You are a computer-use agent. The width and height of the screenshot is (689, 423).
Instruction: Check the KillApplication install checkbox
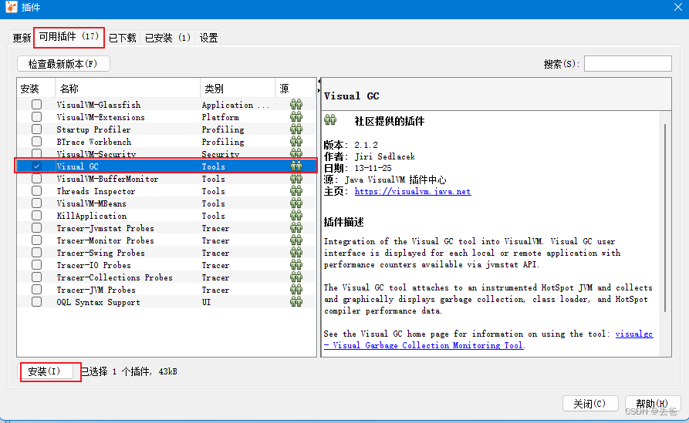(x=36, y=216)
